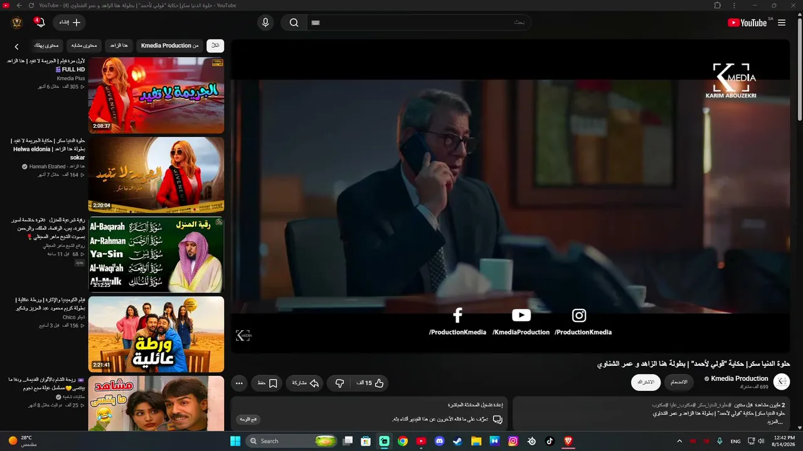
Task: Open YouTube app from the taskbar
Action: pos(421,441)
